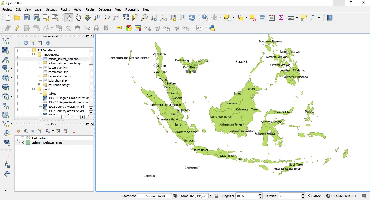This screenshot has height=200, width=370.
Task: Click EPSG:32647 to open projection settings
Action: click(339, 196)
